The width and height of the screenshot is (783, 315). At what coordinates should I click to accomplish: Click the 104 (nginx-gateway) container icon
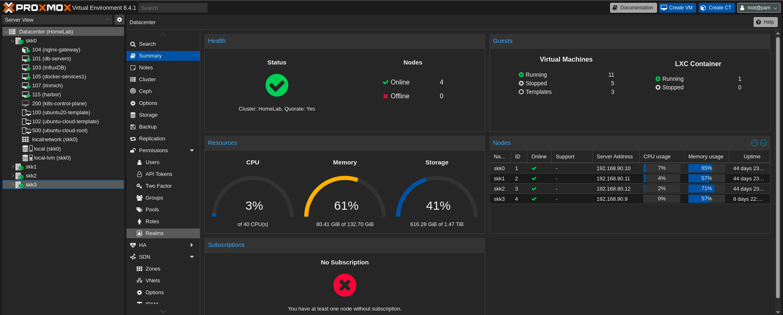[26, 50]
